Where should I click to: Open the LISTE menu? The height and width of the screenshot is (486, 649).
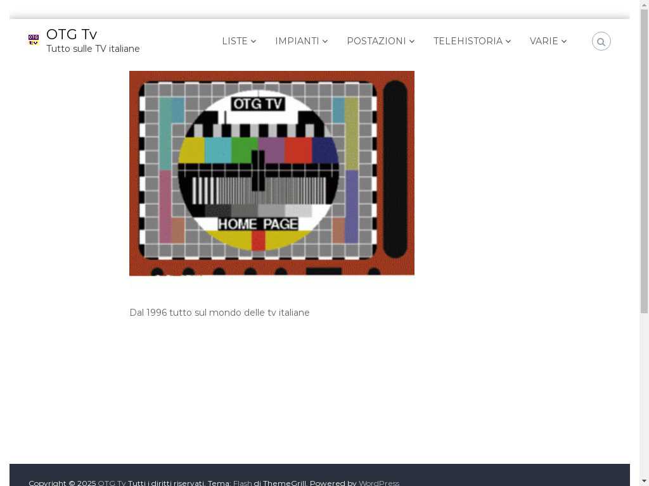pyautogui.click(x=235, y=41)
